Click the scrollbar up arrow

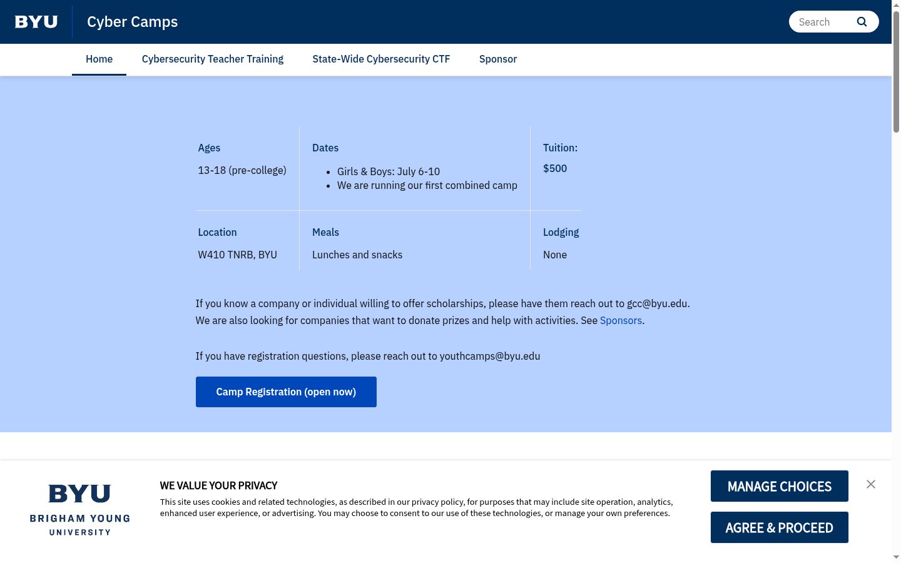[x=896, y=5]
